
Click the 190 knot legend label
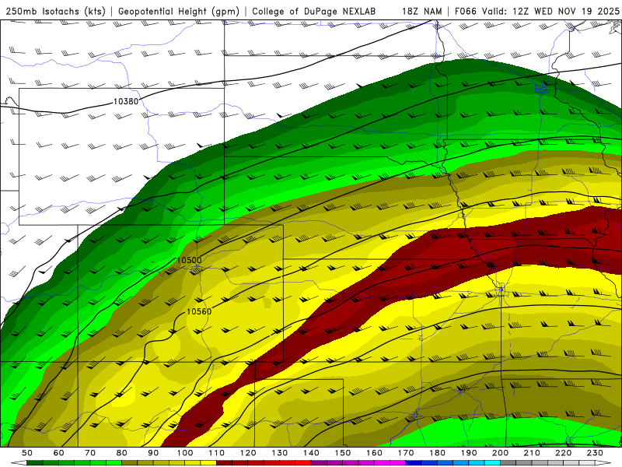[469, 453]
